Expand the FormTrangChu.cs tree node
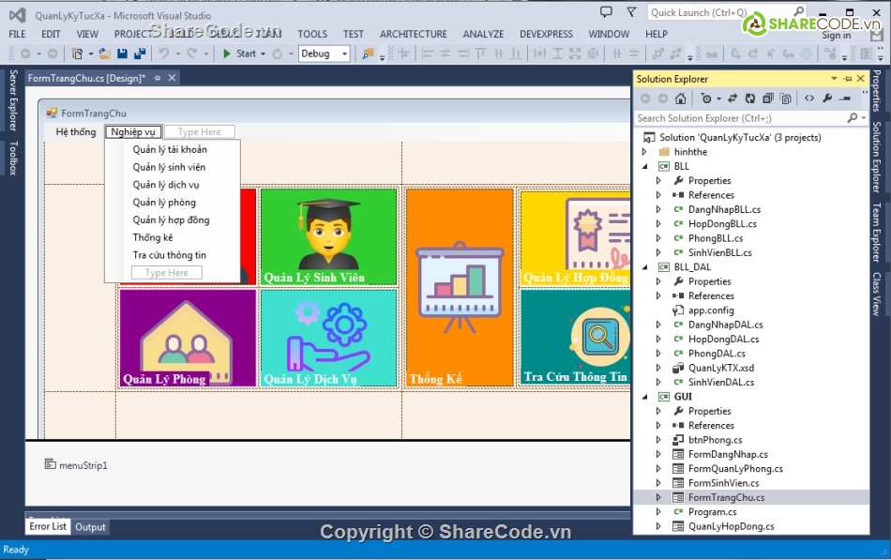Image resolution: width=891 pixels, height=560 pixels. (x=658, y=497)
